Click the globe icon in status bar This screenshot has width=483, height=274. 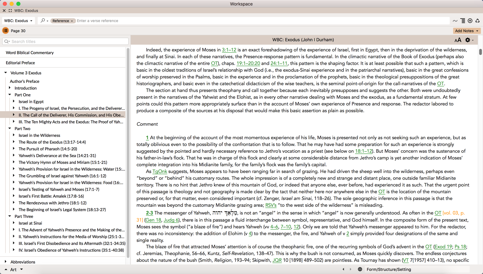click(360, 270)
